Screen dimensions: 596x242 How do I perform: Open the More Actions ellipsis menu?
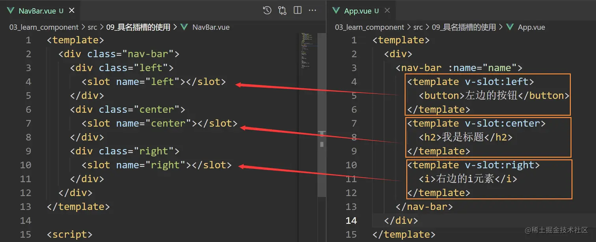313,11
